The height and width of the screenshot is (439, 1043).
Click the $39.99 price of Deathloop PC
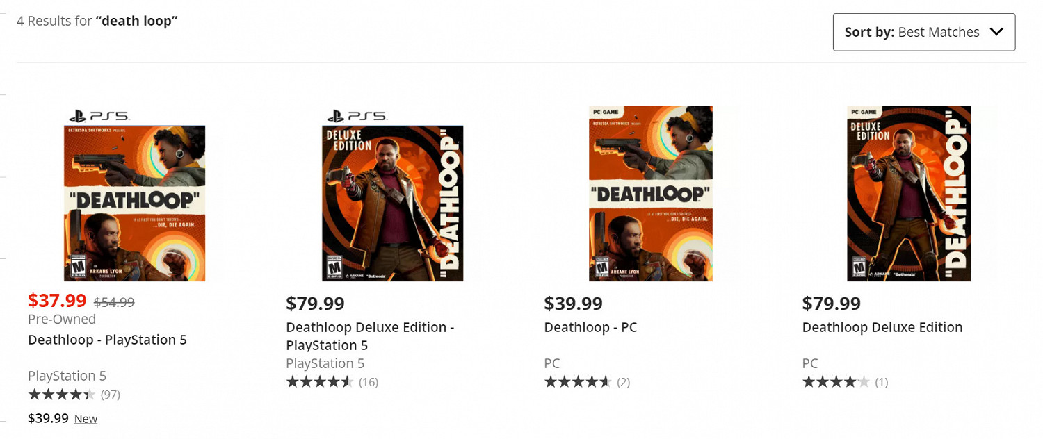(x=573, y=304)
